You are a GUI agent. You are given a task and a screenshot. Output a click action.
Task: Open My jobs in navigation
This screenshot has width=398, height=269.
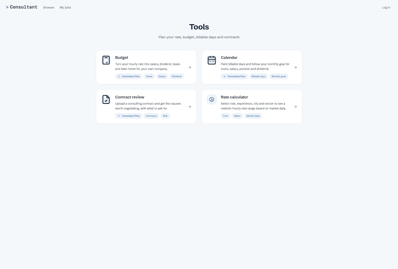click(65, 7)
